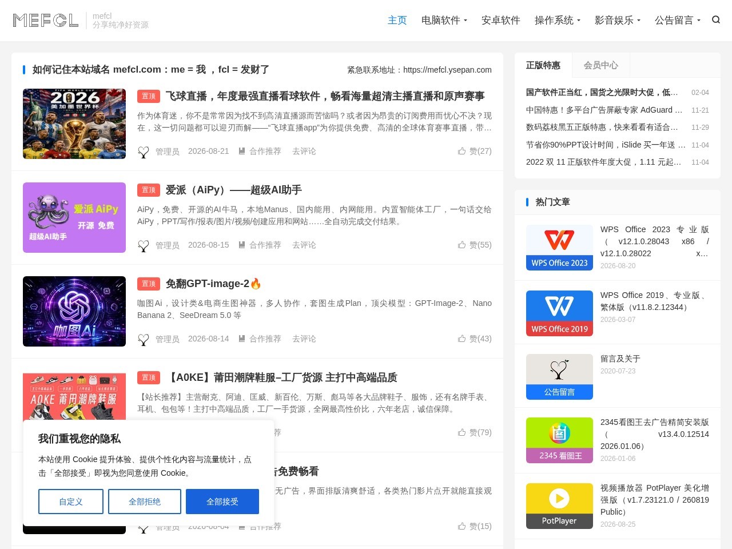Click category icon beside 合作推荐 on 飞球直播 post
This screenshot has height=549, width=732.
242,151
